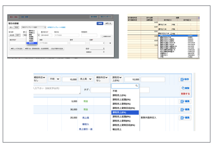The height and width of the screenshot is (147, 212).
Task: Select 輸出売上 in the tax list
Action: click(125, 129)
